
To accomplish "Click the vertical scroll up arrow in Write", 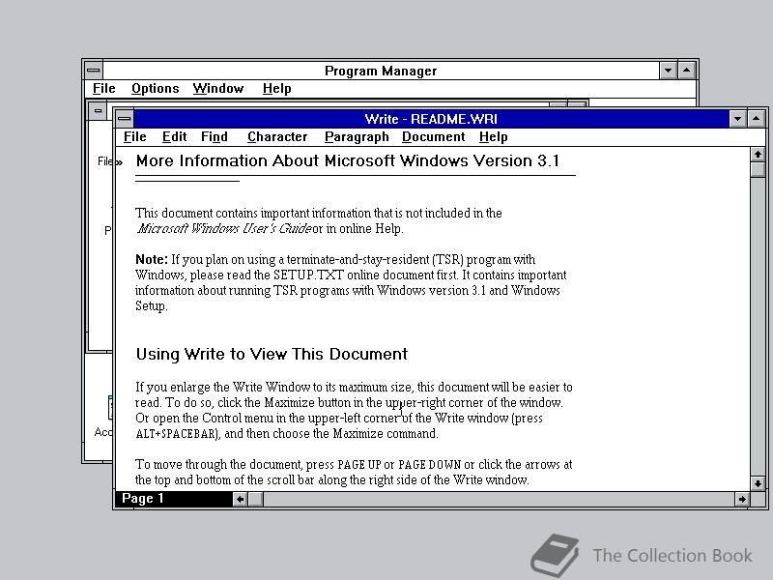I will point(758,155).
